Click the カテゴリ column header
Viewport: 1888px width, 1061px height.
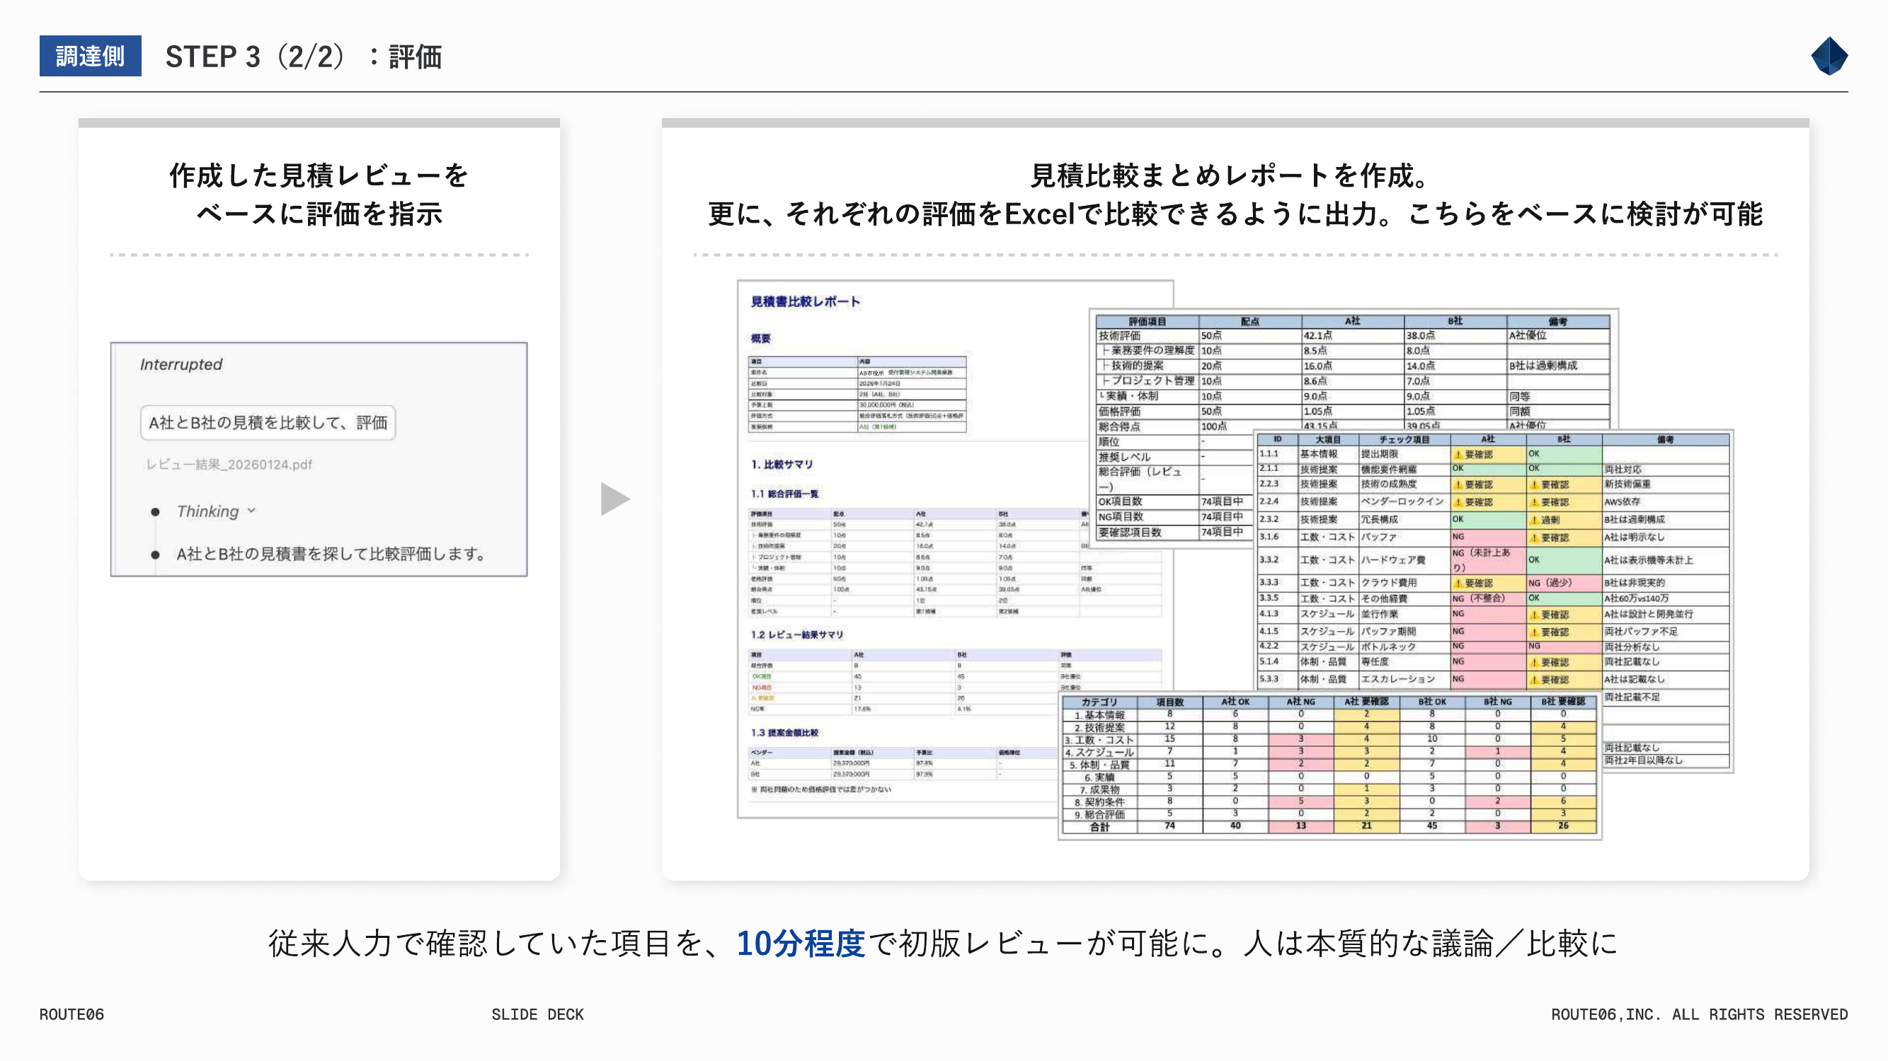click(x=1099, y=702)
